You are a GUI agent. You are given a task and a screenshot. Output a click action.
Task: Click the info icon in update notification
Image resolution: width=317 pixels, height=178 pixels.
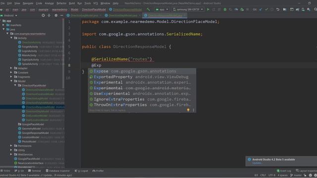(249, 159)
